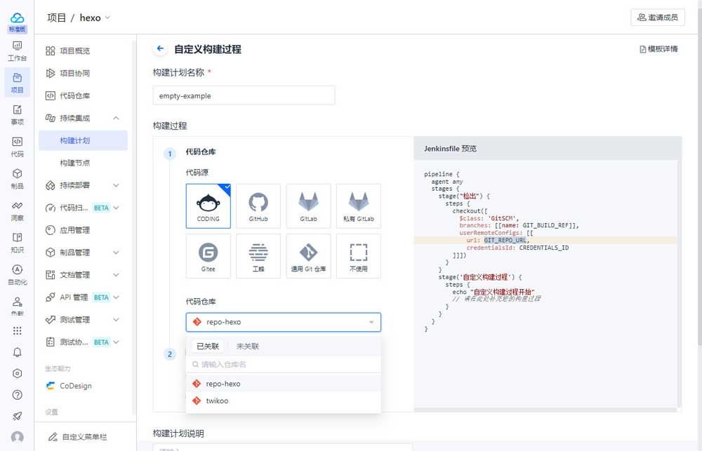Open the members icon in left rail
This screenshot has height=451, width=702.
pos(17,306)
